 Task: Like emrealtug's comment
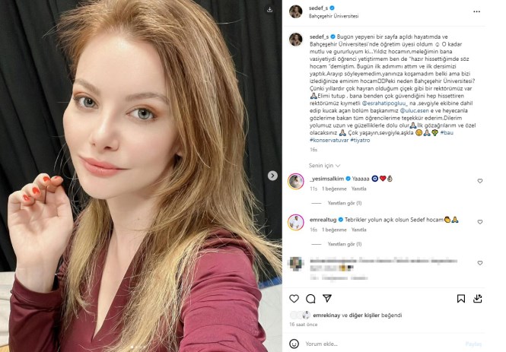480,222
